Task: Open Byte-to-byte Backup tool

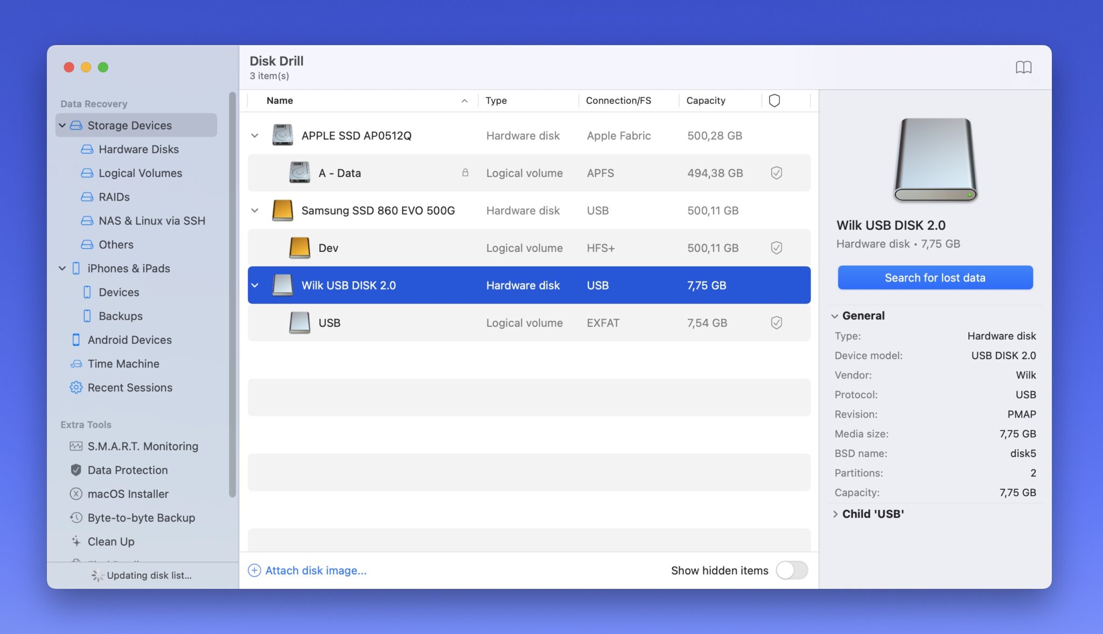Action: [141, 518]
